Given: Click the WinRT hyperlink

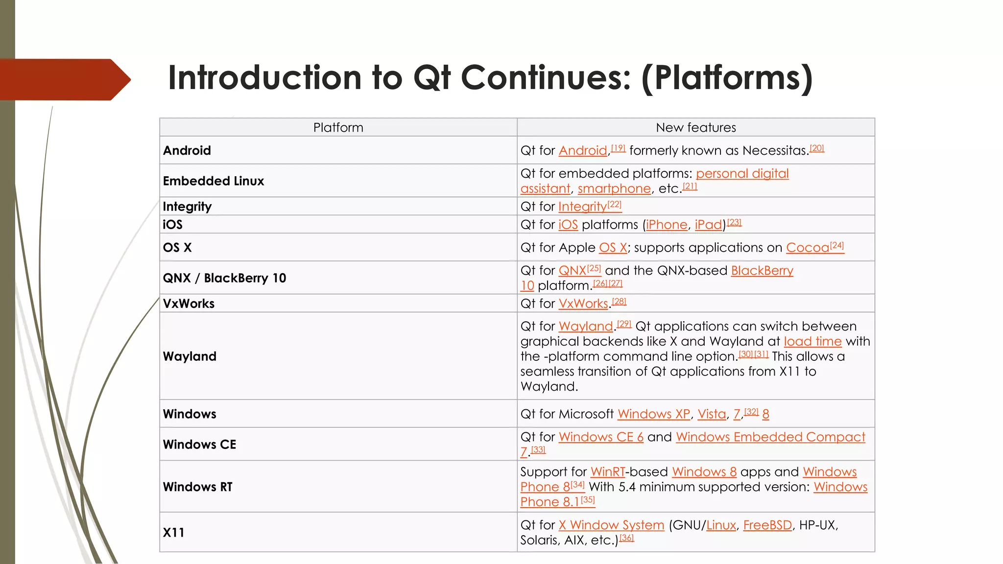Looking at the screenshot, I should click(x=608, y=472).
